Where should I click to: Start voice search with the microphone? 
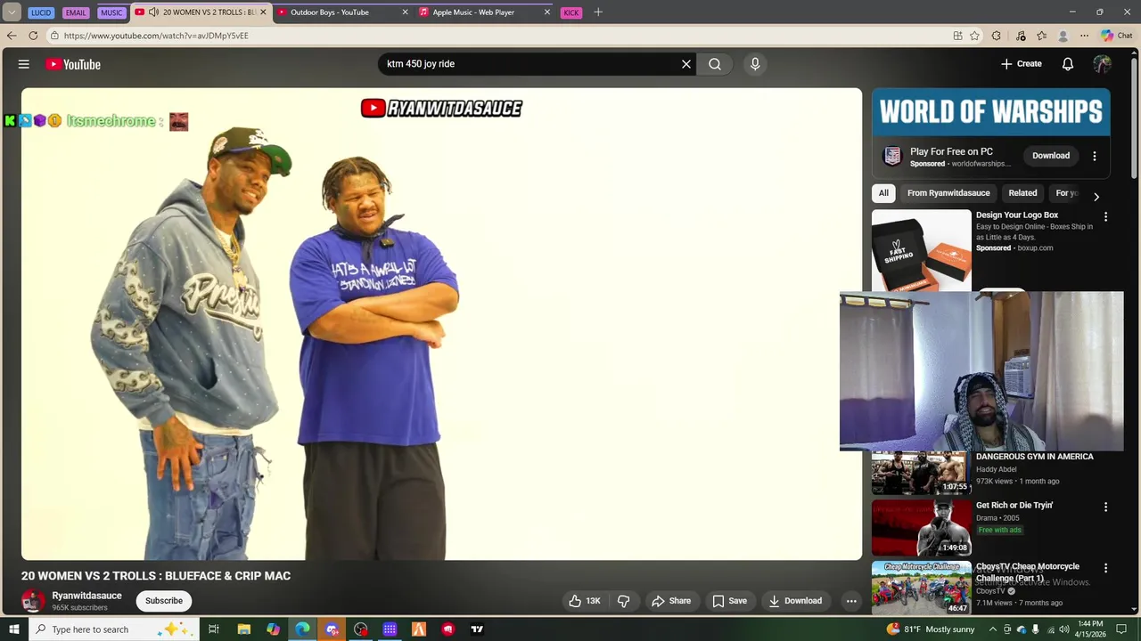point(755,64)
